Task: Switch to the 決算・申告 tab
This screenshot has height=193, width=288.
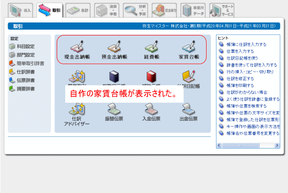Action: coord(107,10)
